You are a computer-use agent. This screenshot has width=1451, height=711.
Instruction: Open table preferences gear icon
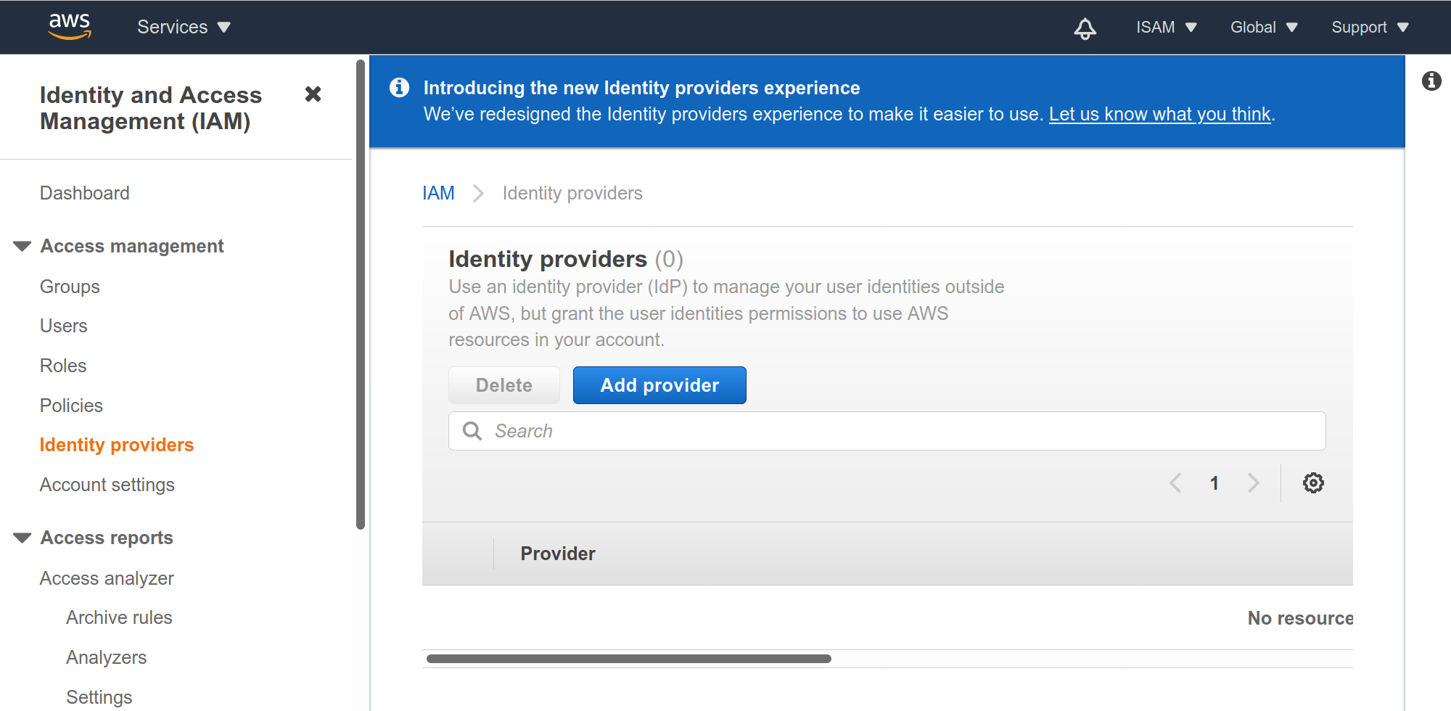point(1312,483)
